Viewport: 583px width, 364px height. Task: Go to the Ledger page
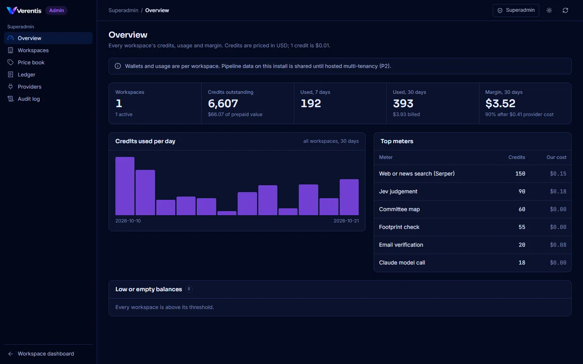pos(48,74)
